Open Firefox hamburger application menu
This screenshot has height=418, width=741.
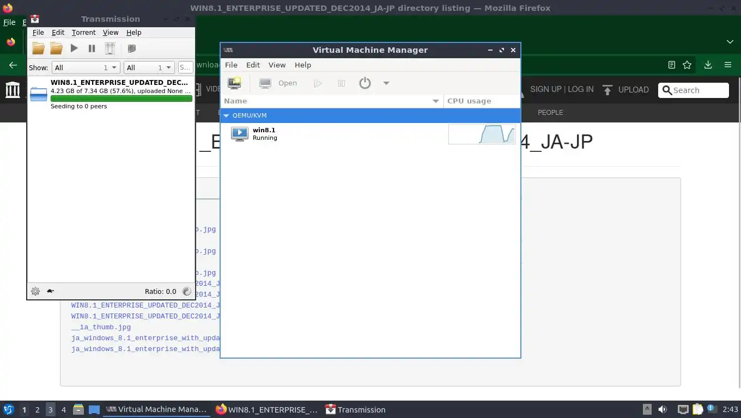coord(728,65)
